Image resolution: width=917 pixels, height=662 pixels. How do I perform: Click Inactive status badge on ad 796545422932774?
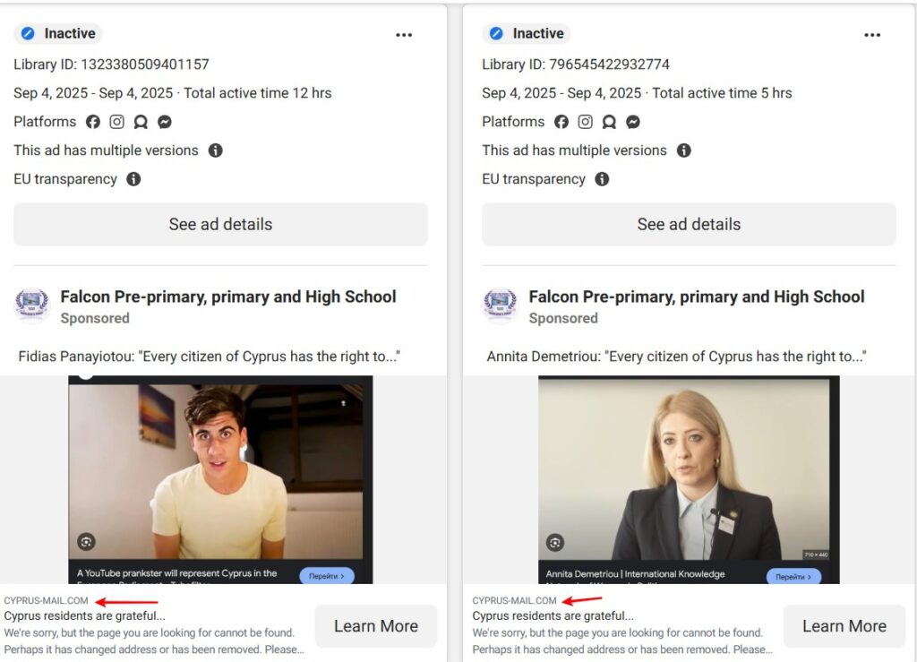coord(527,33)
